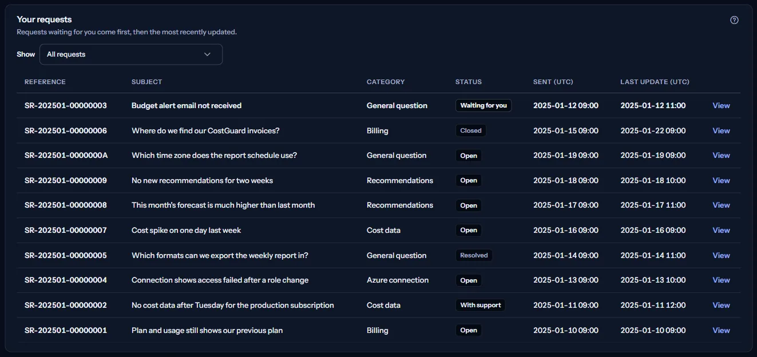The image size is (757, 357).
Task: Click the Status column header
Action: point(469,82)
